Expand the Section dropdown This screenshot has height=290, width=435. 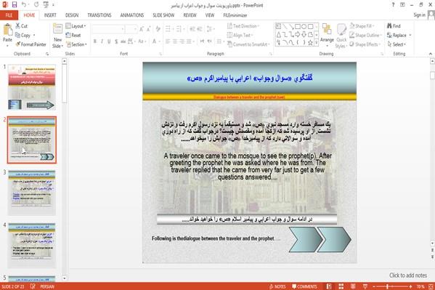76,44
